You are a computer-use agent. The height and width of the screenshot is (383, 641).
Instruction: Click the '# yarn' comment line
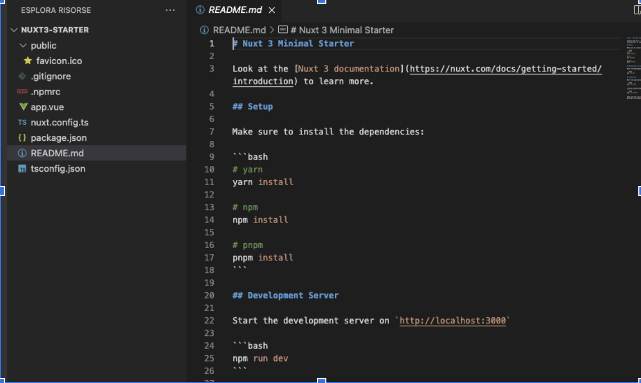pos(247,170)
